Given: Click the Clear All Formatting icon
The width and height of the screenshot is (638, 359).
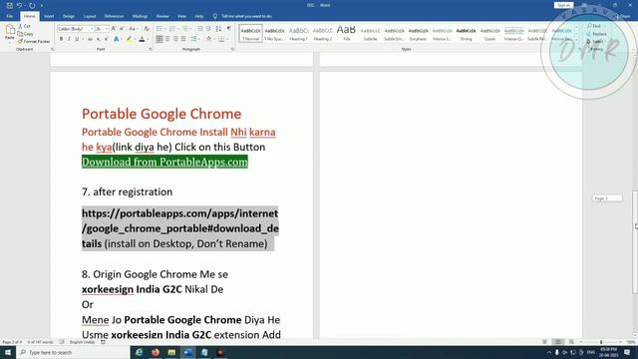Looking at the screenshot, I should coord(147,29).
